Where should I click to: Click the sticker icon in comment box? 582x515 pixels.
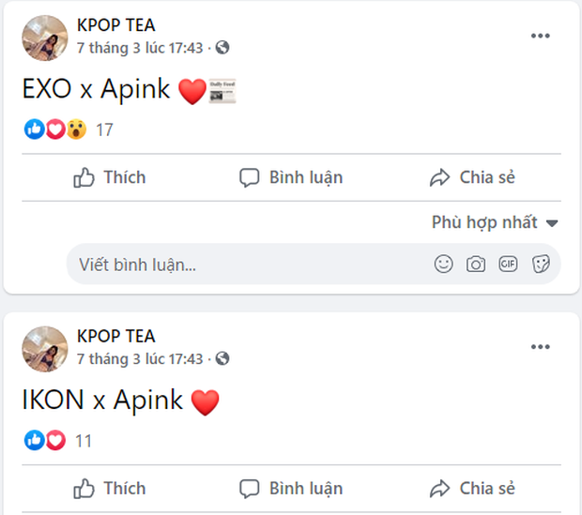point(541,265)
